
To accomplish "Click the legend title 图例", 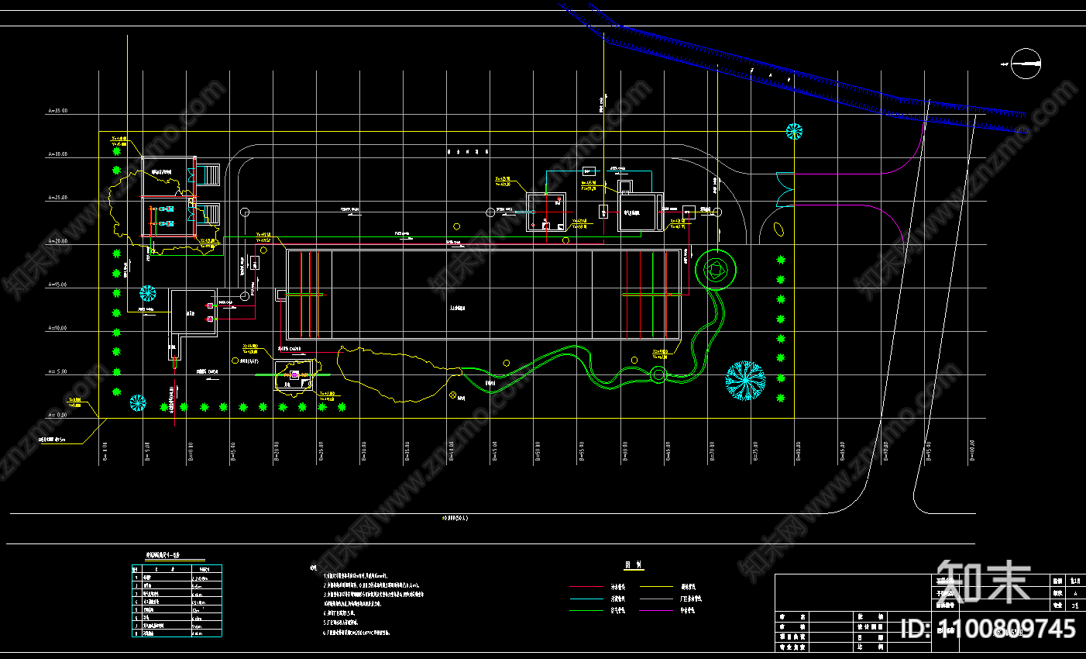I will (x=634, y=565).
